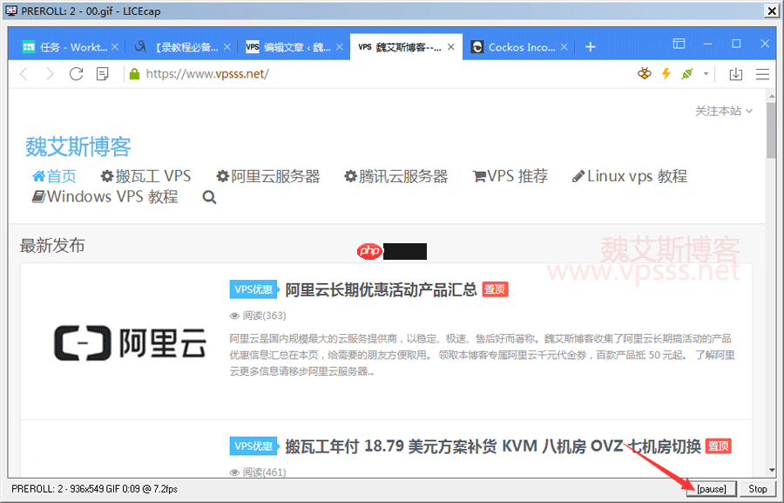Expand the green plug extension dropdown arrow
784x503 pixels.
tap(706, 74)
